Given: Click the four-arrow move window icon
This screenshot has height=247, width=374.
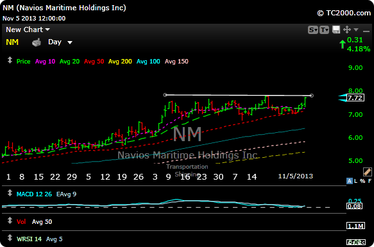Looking at the screenshot, I should tap(347, 30).
